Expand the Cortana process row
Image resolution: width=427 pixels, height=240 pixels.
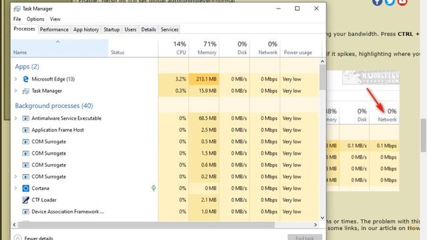pos(16,188)
